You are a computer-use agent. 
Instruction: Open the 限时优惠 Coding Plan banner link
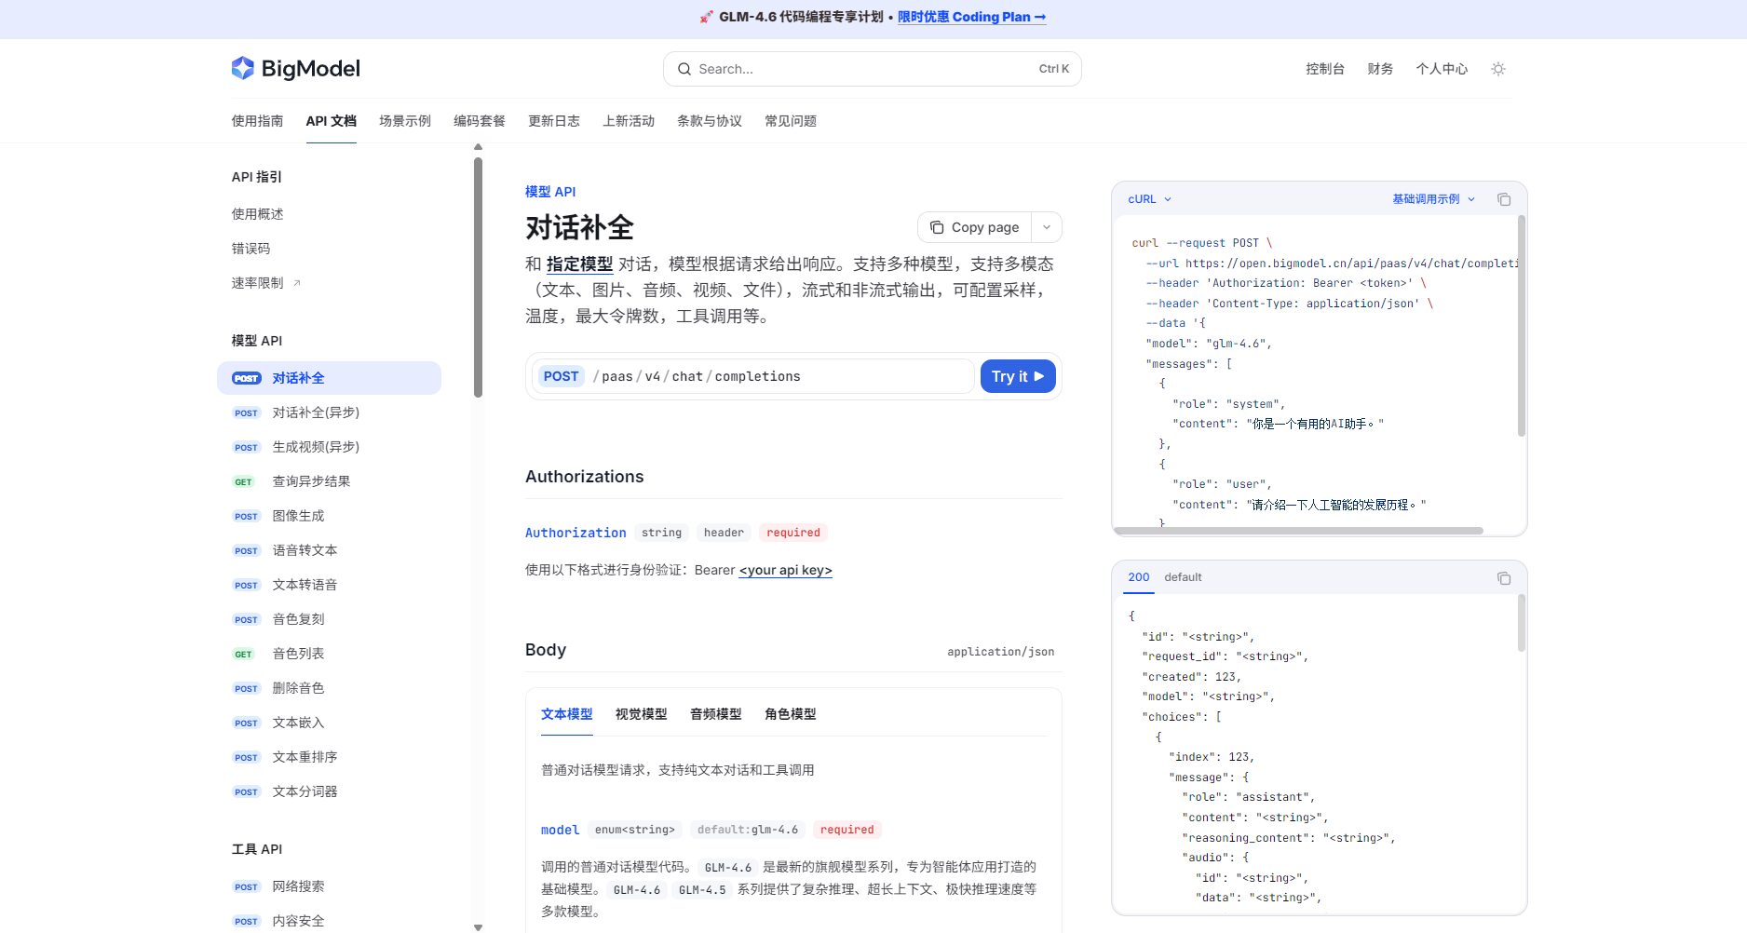click(971, 17)
